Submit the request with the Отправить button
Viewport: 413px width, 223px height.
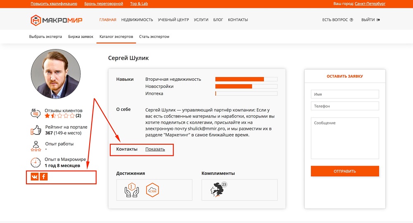pos(345,171)
